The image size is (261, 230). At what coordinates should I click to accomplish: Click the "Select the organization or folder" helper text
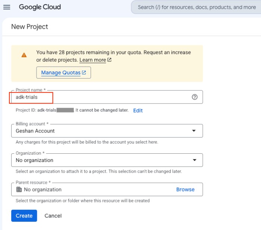[x=82, y=200]
